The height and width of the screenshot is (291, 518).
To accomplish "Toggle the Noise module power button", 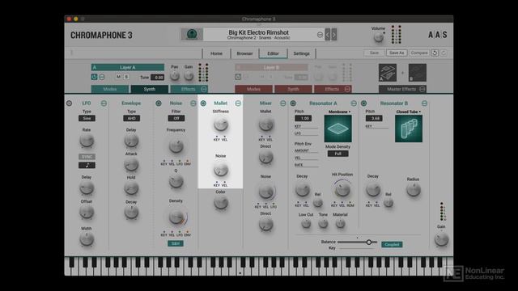I will [159, 103].
